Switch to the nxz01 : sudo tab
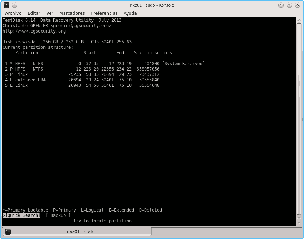The width and height of the screenshot is (304, 239). [x=80, y=231]
